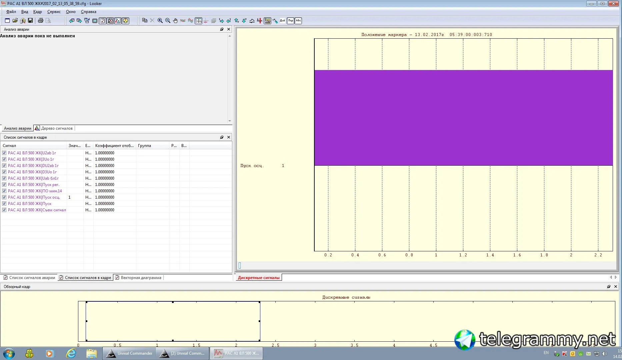Image resolution: width=622 pixels, height=360 pixels.
Task: Click the open file folder icon
Action: 15,21
